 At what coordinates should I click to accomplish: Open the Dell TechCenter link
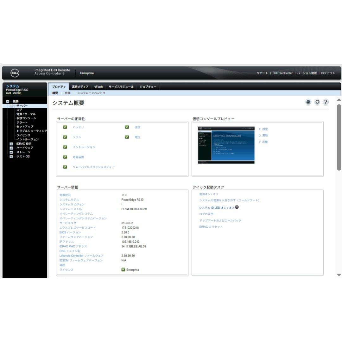tap(282, 73)
